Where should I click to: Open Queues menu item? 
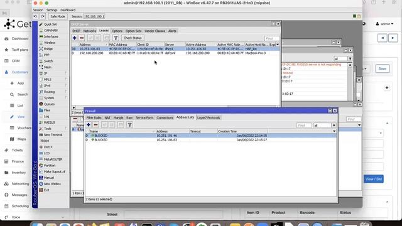click(x=49, y=104)
